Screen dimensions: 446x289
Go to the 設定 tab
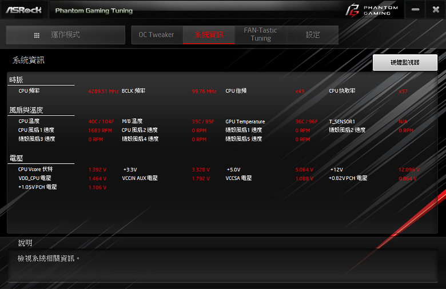[313, 35]
